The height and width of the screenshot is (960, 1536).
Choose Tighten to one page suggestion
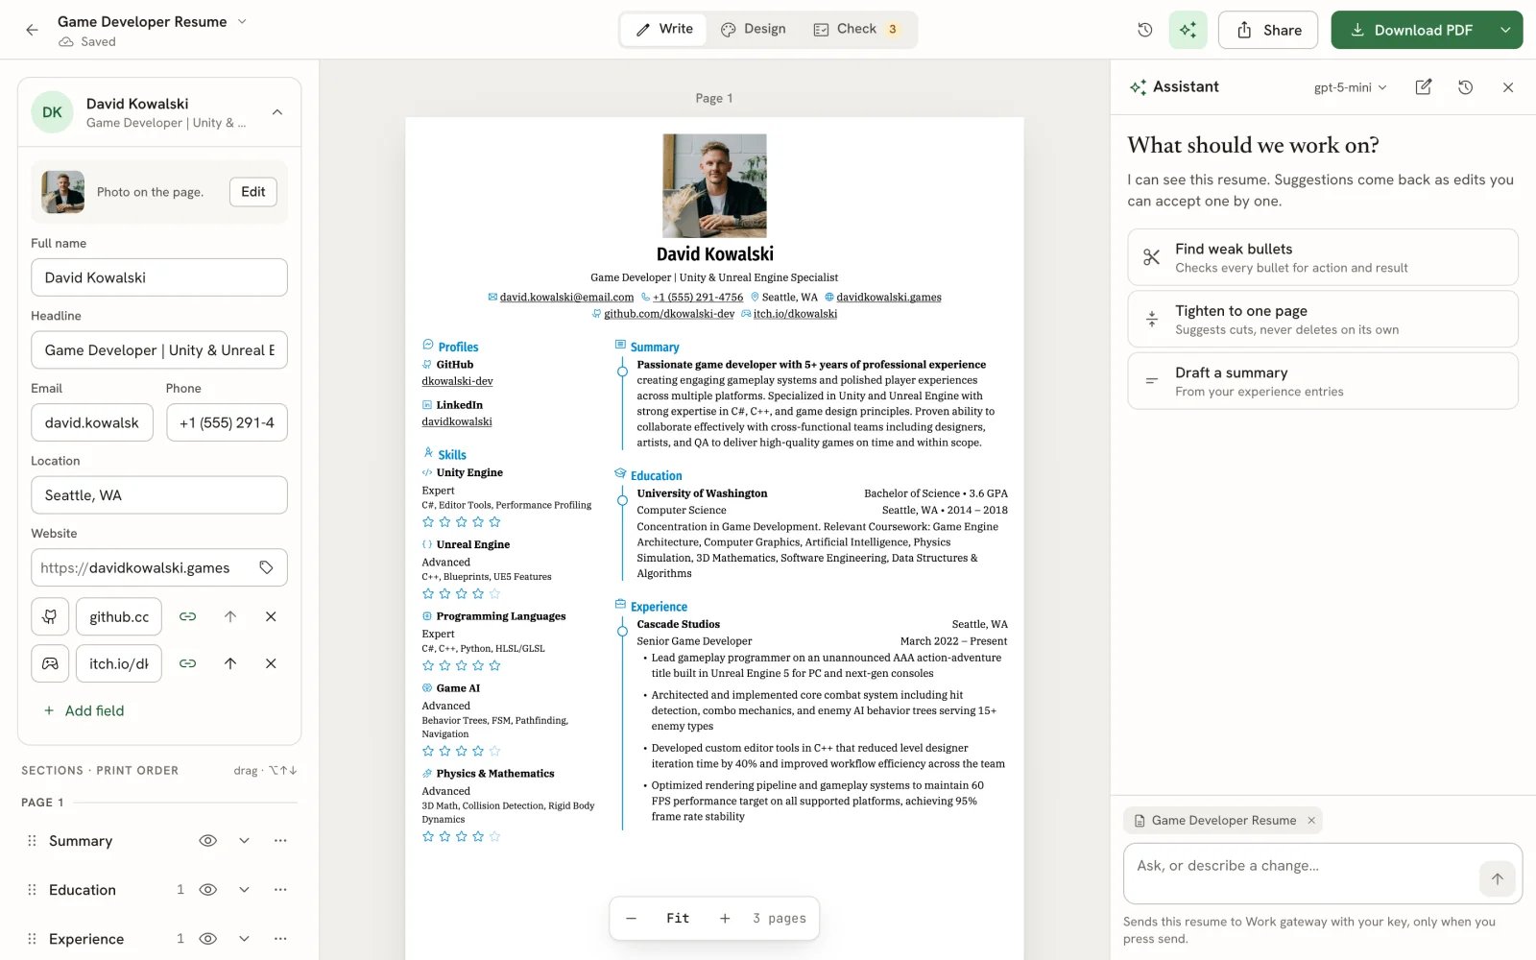coord(1323,319)
